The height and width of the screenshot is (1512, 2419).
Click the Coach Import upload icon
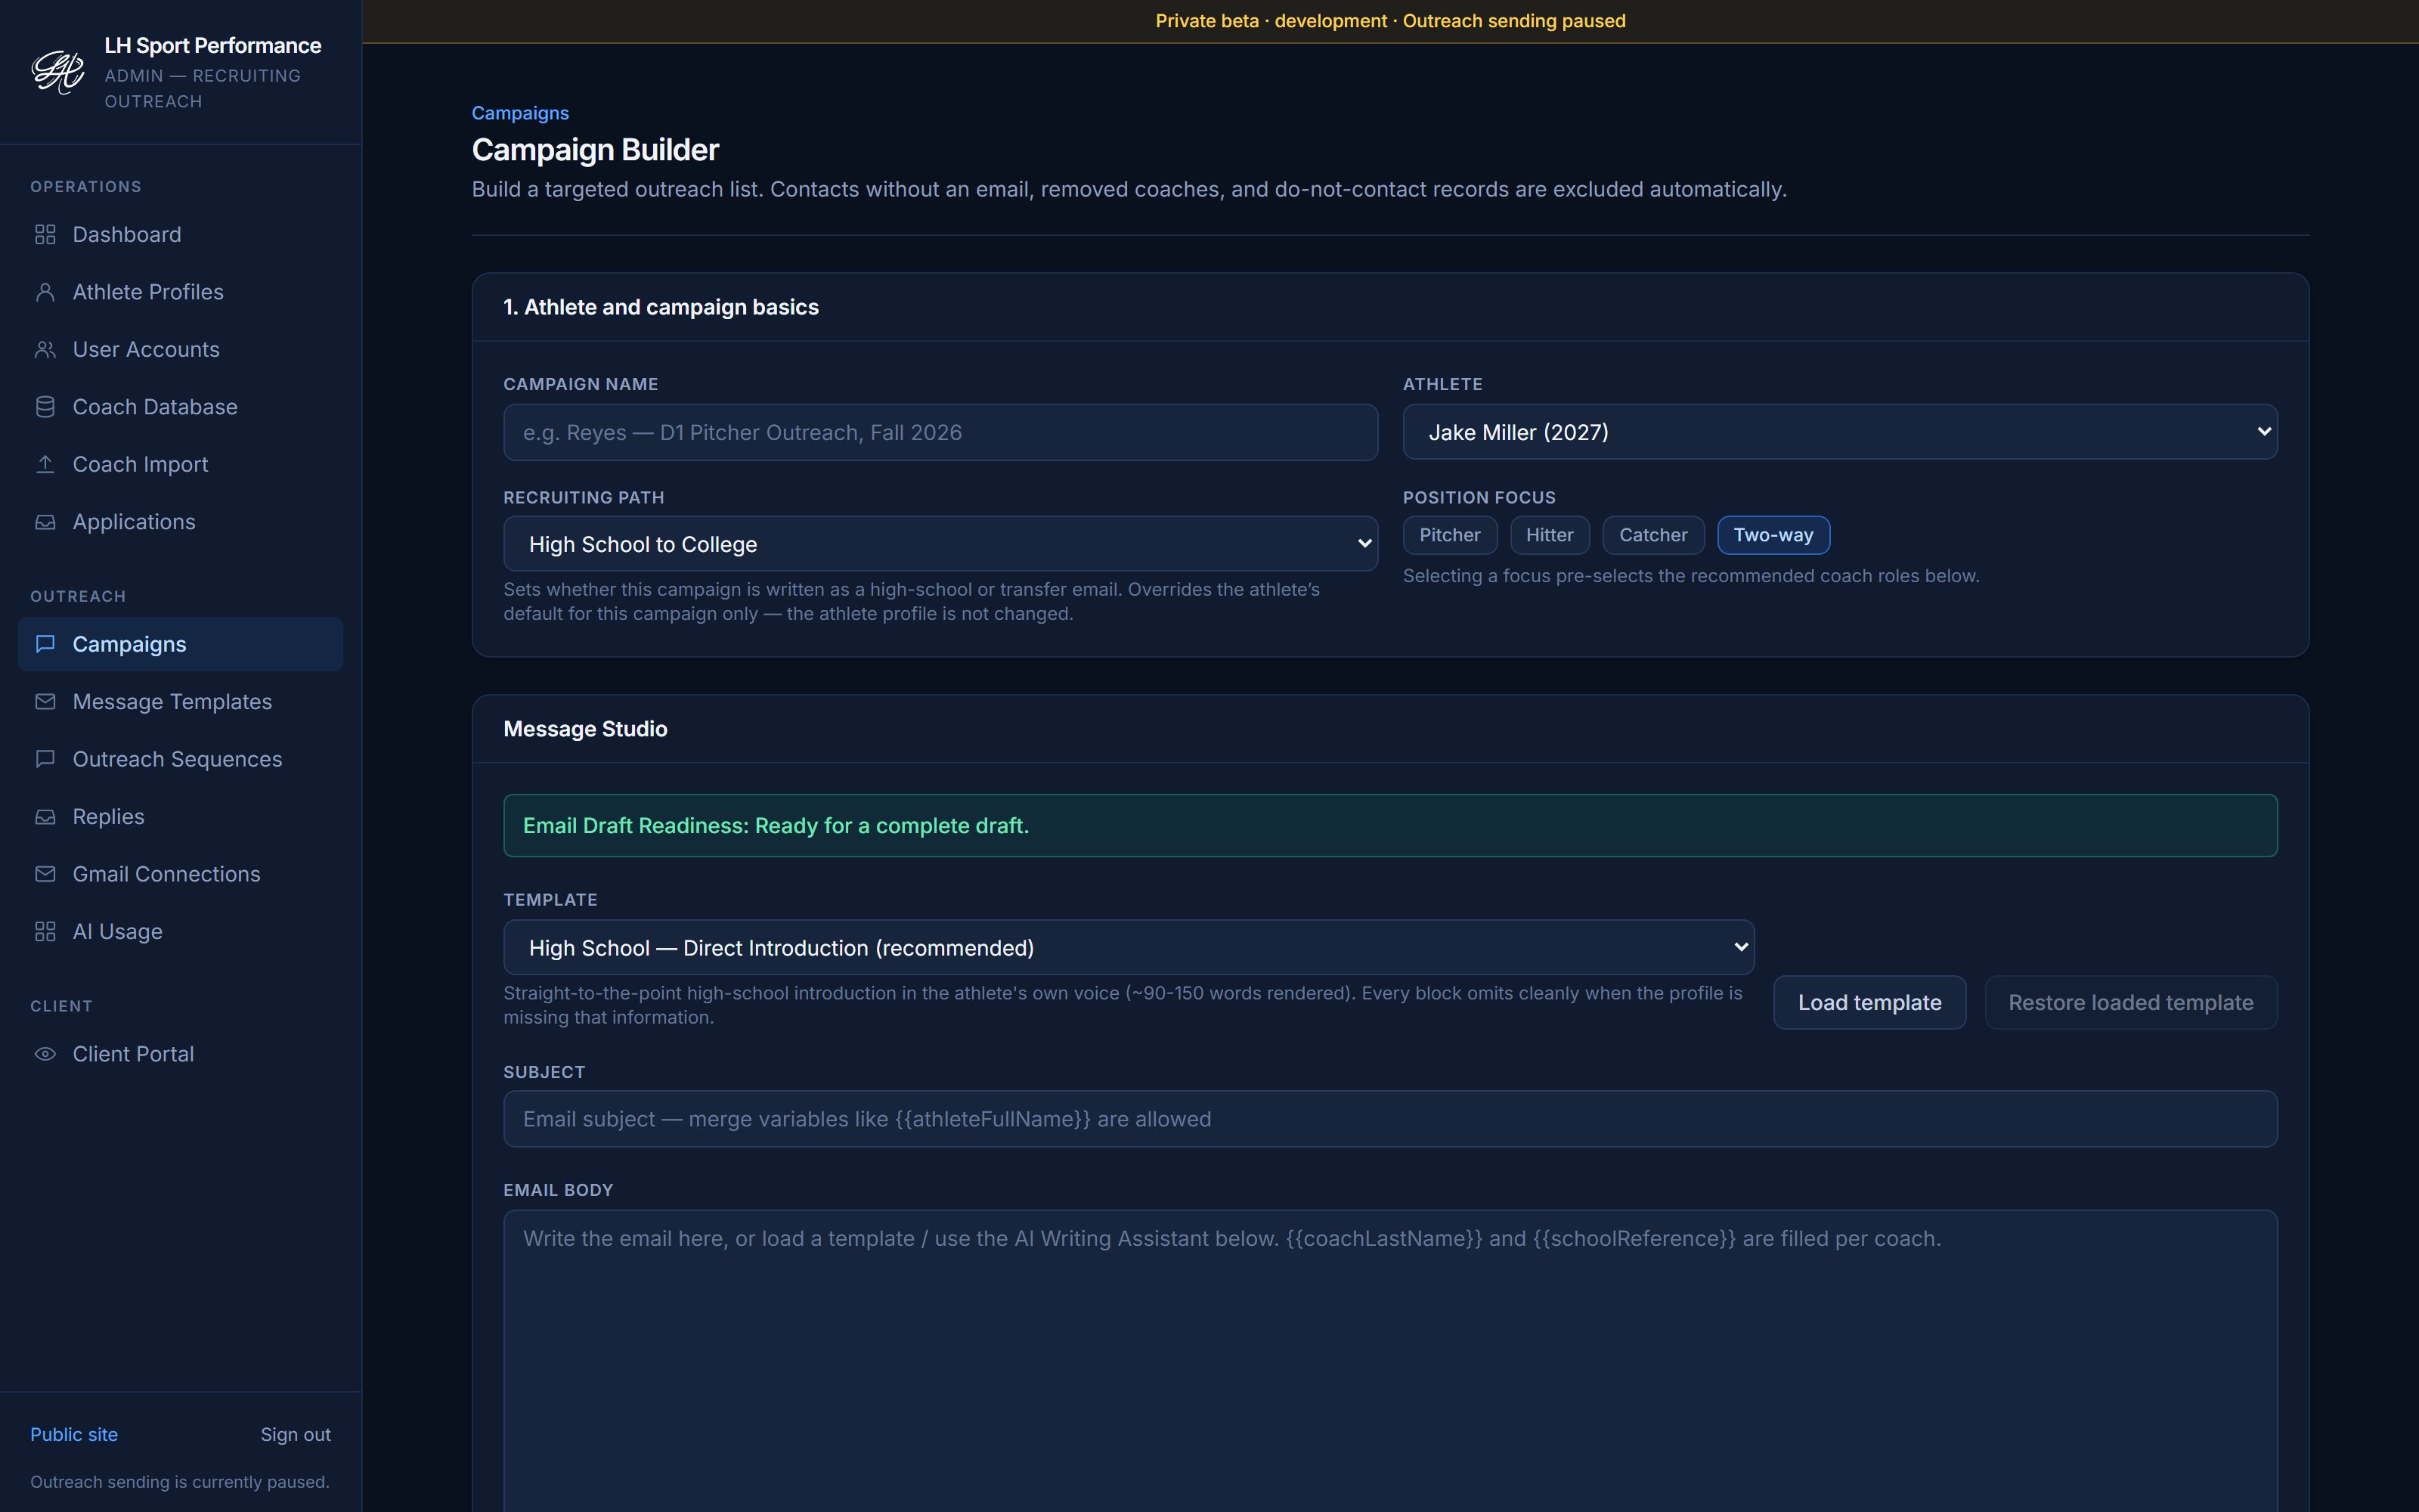pos(45,464)
